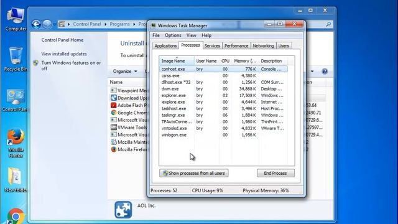Screen dimensions: 398x224
Task: Select the dwm.exe process row
Action: pyautogui.click(x=223, y=89)
